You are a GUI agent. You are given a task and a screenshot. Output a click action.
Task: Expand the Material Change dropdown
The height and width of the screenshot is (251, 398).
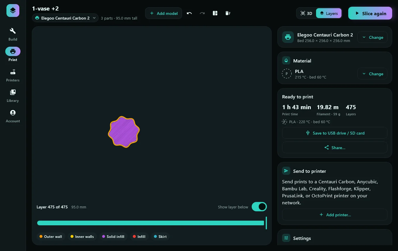[373, 74]
